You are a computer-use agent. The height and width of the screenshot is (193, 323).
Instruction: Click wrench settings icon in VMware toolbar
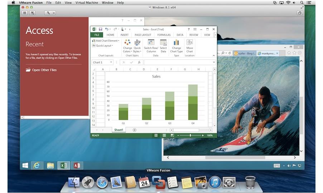[48, 13]
